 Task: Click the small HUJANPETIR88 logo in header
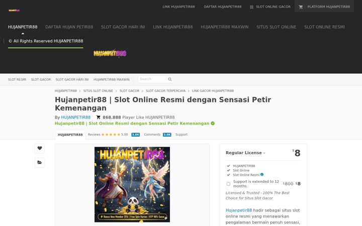14,11
